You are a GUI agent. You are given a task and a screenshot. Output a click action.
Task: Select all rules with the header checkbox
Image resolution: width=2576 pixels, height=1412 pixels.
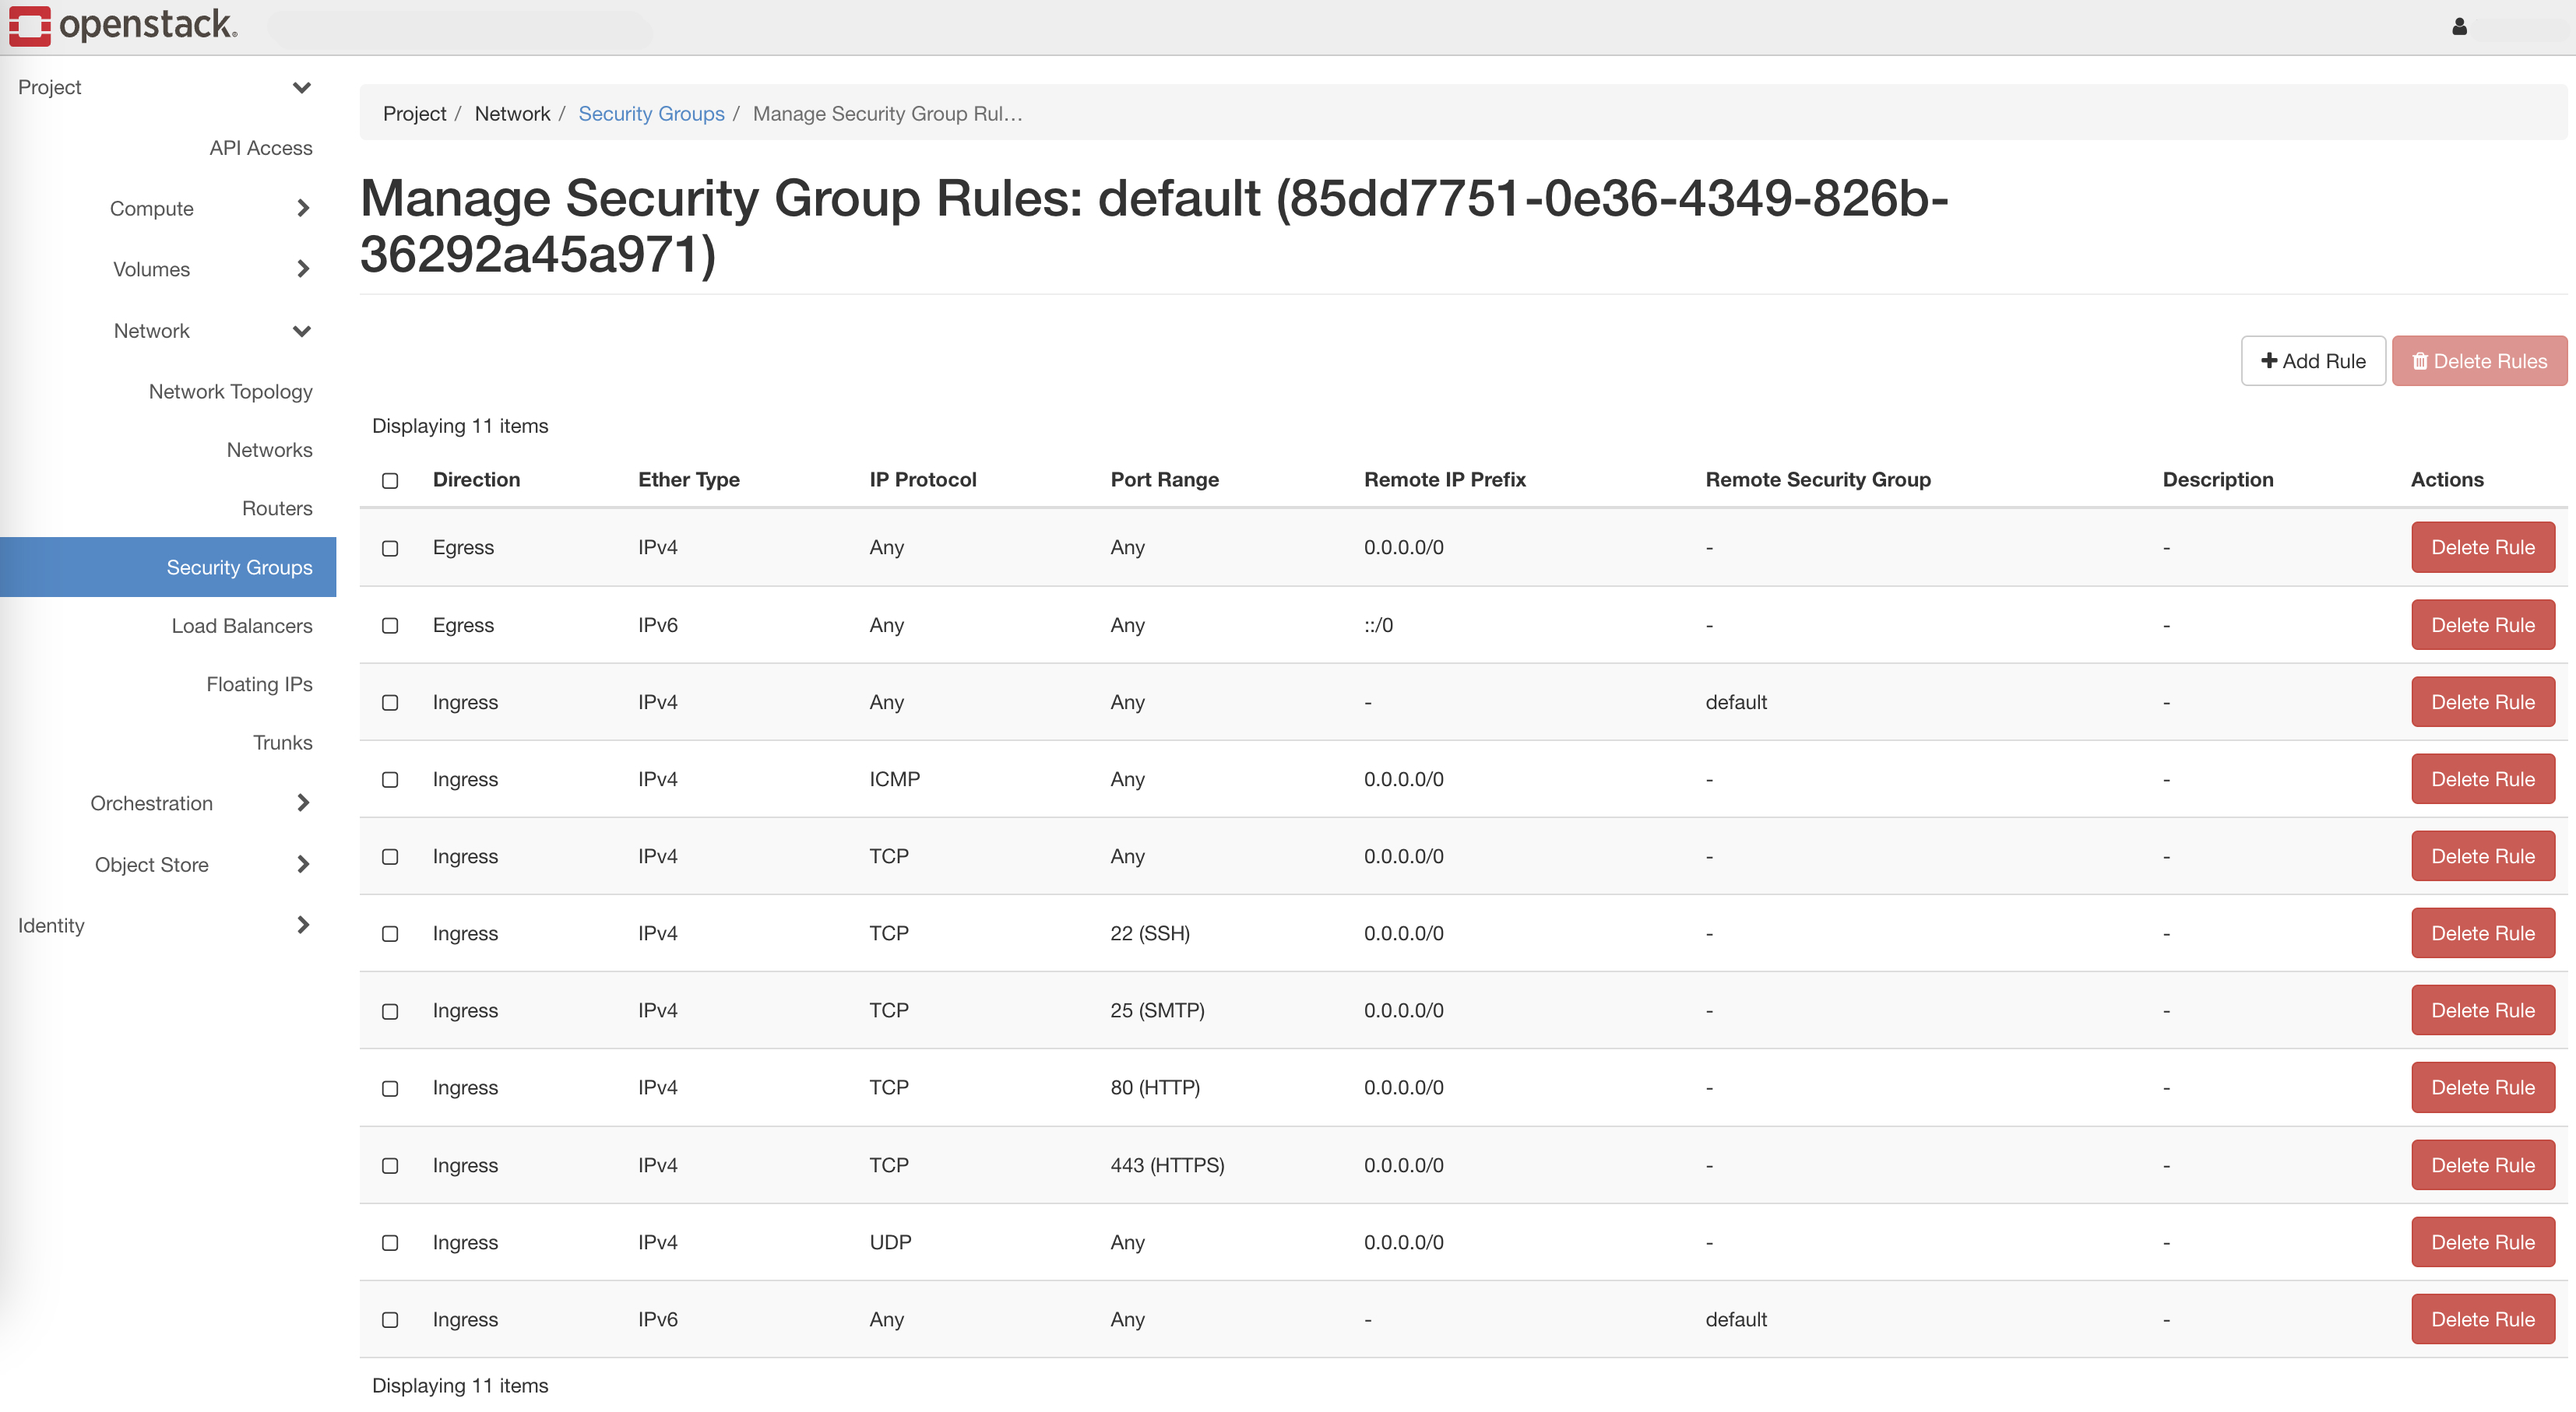pyautogui.click(x=390, y=481)
